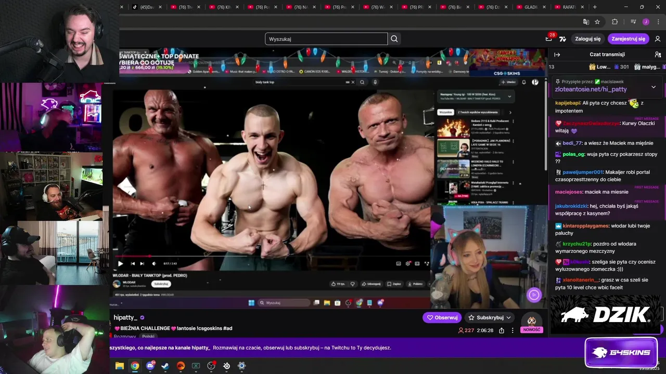Open the Chrome three-dot menu
This screenshot has height=374, width=666.
pos(658,22)
